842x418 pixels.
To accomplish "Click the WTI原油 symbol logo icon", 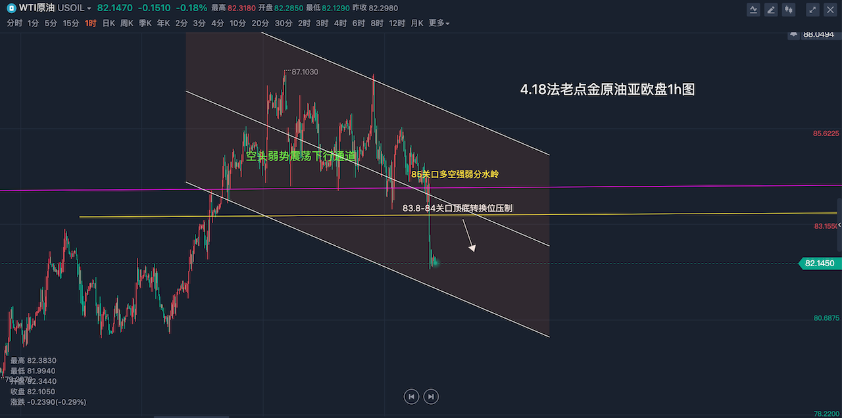I will [x=12, y=8].
